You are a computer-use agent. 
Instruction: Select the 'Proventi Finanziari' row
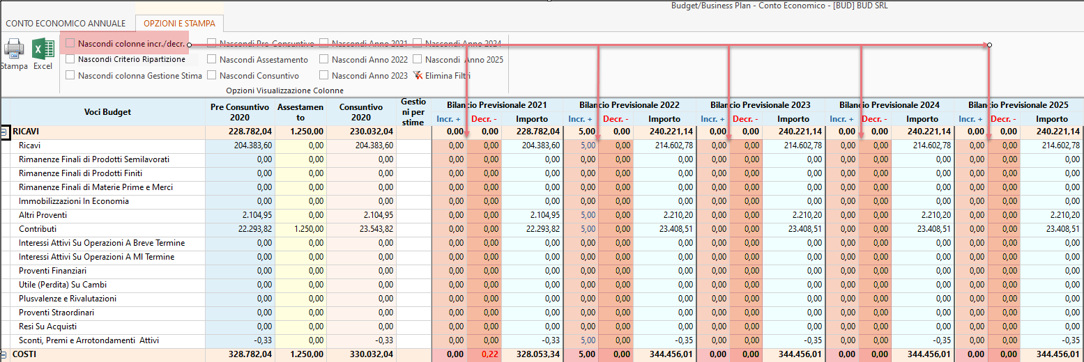pyautogui.click(x=53, y=271)
